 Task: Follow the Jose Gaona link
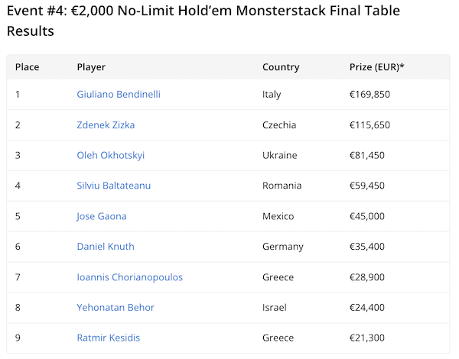102,216
